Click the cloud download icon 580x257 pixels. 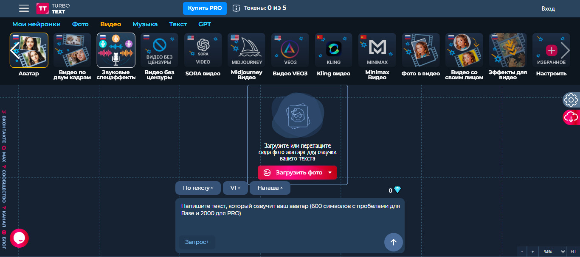tap(572, 117)
